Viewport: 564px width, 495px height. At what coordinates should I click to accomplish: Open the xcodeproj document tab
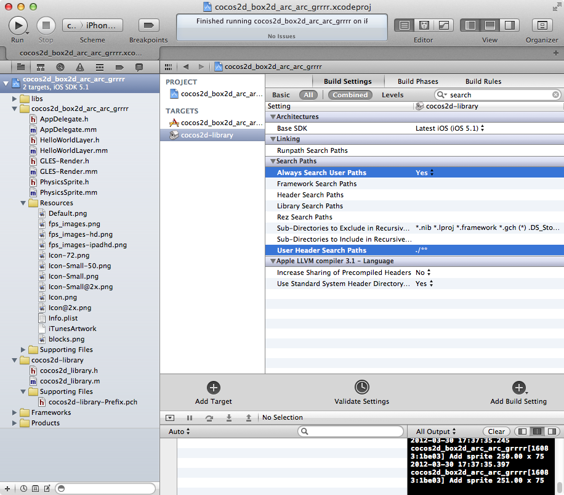tap(81, 53)
